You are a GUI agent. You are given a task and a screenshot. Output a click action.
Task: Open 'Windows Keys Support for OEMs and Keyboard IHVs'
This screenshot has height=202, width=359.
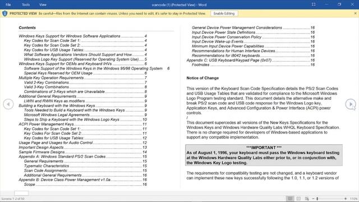tap(82, 63)
